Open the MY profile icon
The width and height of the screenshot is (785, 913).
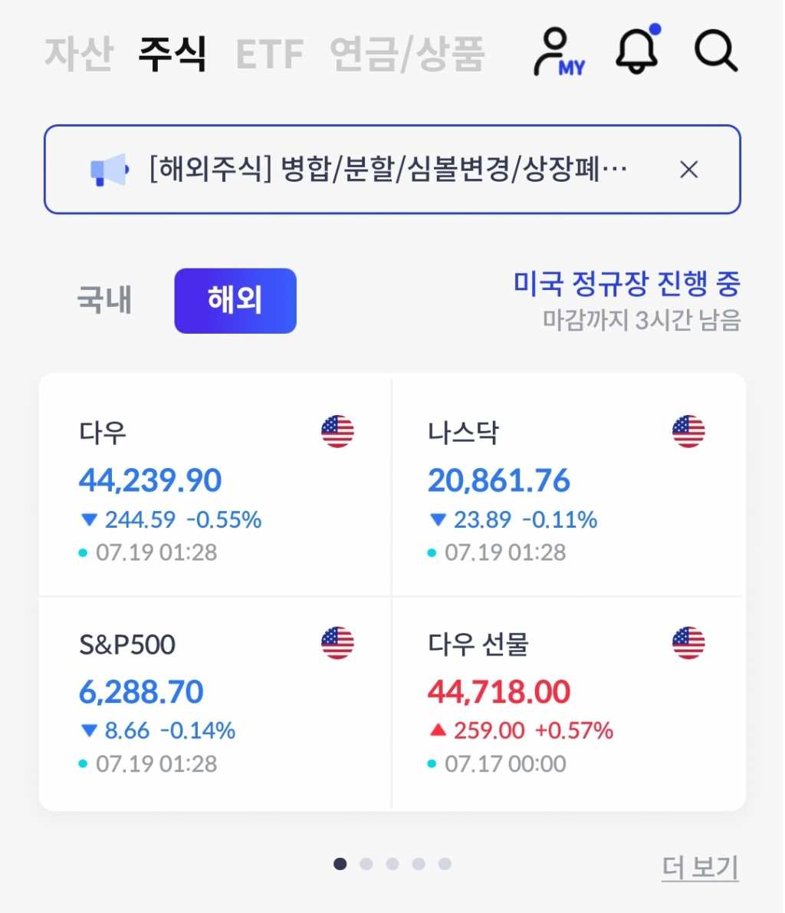coord(557,52)
